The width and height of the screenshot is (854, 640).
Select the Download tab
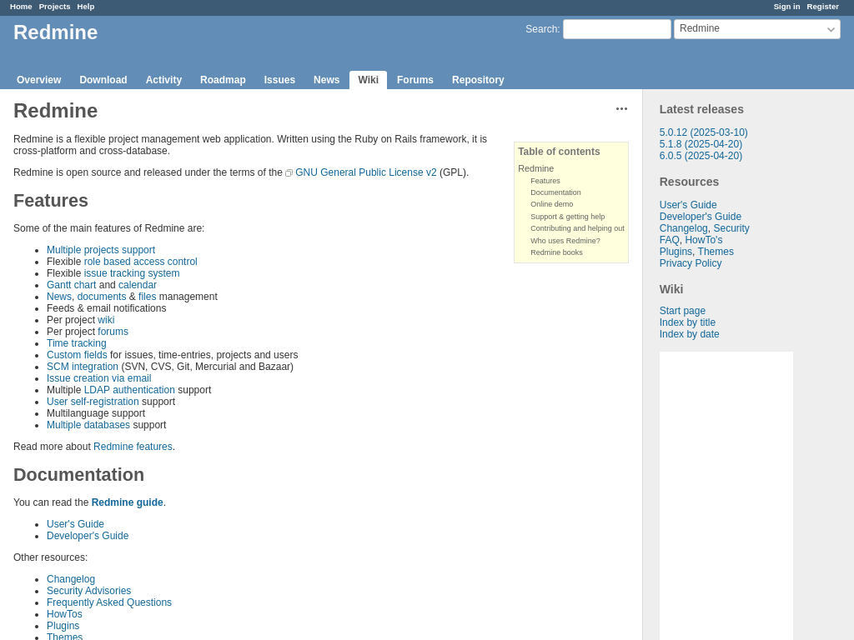tap(103, 80)
